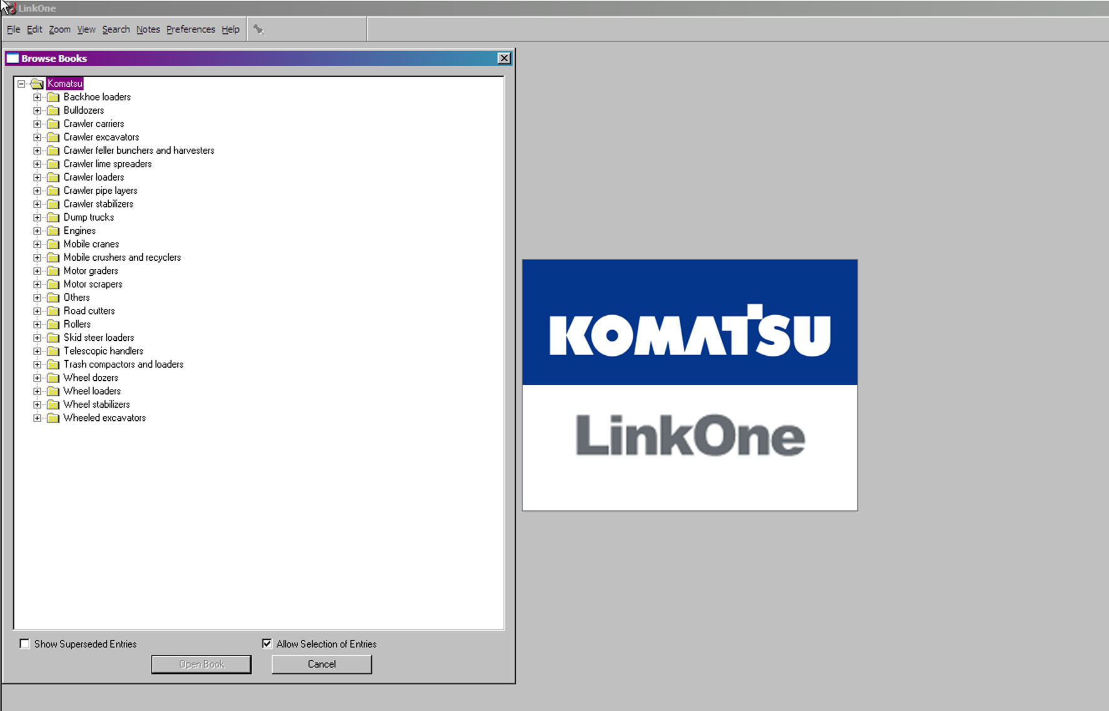
Task: Click the Engines folder icon
Action: [54, 231]
